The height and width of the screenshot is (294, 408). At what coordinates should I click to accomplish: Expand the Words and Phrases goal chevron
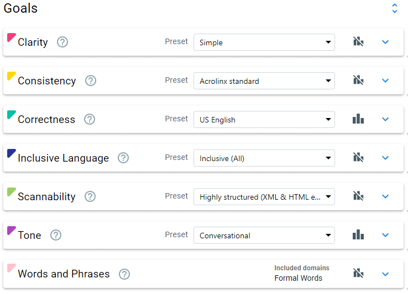coord(385,274)
